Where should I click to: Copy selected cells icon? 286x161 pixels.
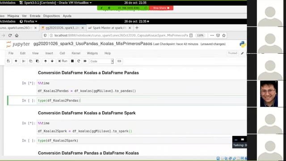[x=30, y=61]
